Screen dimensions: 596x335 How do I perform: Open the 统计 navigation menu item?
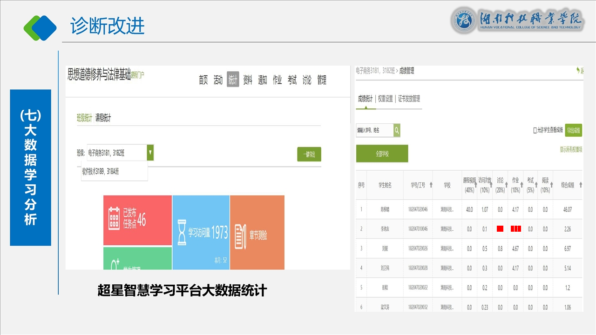[233, 80]
